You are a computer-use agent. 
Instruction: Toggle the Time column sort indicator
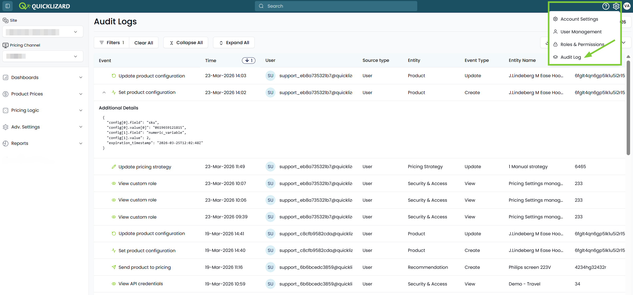coord(249,61)
